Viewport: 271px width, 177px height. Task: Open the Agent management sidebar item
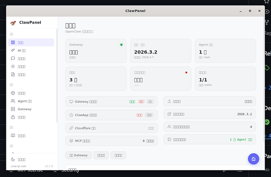click(x=31, y=101)
